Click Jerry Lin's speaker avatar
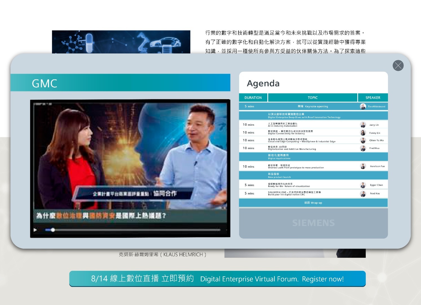Screen dimensions: 421x305 click(363, 125)
